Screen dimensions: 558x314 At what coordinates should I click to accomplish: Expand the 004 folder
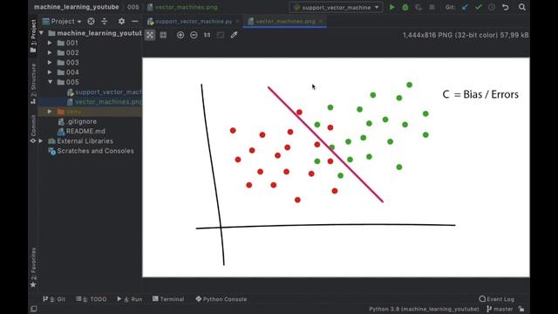coord(50,72)
